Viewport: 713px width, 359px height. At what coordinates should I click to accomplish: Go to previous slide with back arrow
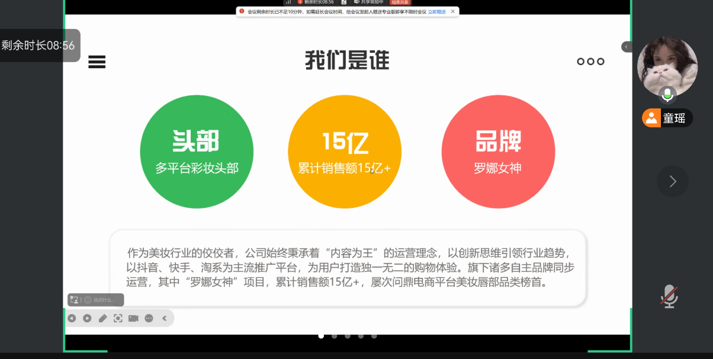72,318
